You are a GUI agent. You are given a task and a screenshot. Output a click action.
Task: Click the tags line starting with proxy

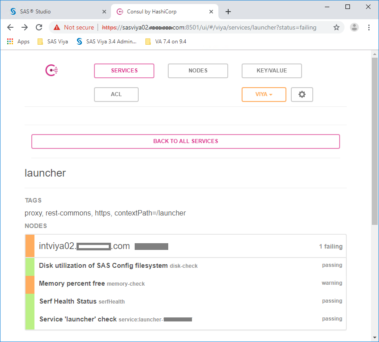[105, 213]
